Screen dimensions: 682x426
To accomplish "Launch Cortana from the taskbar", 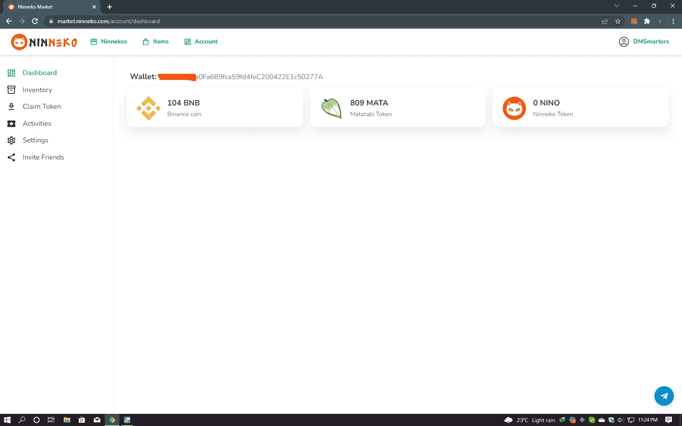I will tap(37, 420).
